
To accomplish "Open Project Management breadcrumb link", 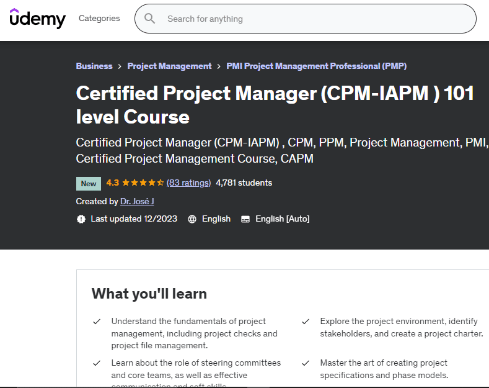I will coord(169,66).
